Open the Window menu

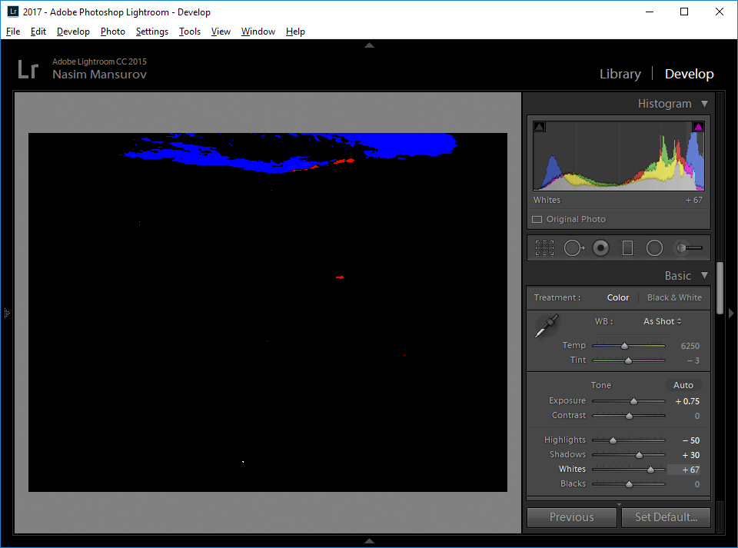coord(258,32)
